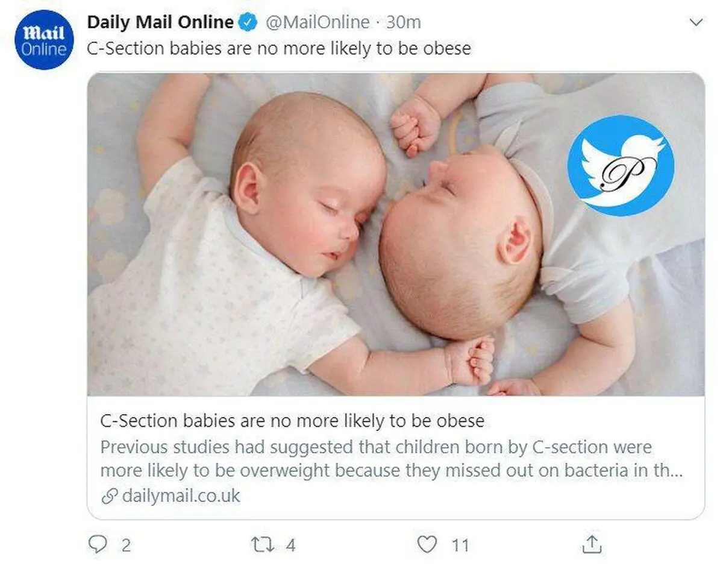Open the sleeping babies preview image

tap(396, 234)
